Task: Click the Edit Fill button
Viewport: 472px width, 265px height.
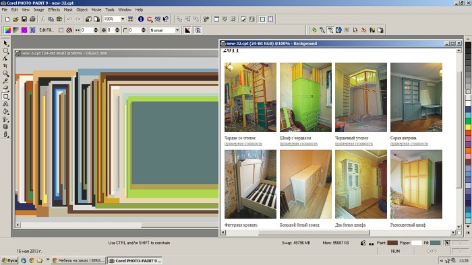Action: 47,30
